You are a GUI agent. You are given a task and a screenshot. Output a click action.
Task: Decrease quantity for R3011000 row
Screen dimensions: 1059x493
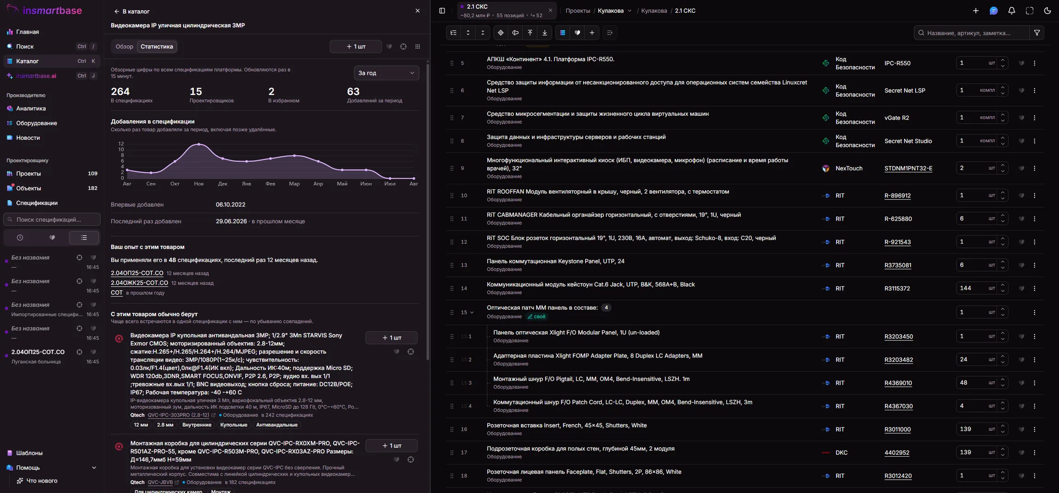coord(1003,432)
